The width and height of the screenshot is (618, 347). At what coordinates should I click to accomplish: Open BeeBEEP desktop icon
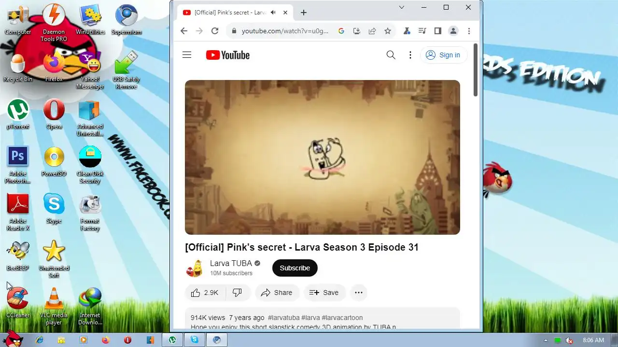click(x=18, y=256)
